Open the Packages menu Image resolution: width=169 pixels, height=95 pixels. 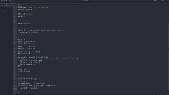12,3
